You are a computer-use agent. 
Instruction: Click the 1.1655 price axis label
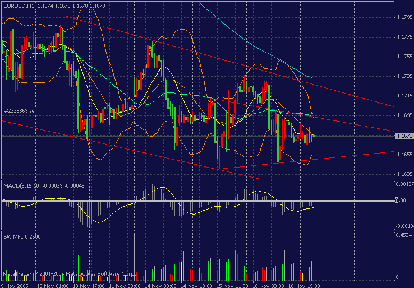coord(405,155)
